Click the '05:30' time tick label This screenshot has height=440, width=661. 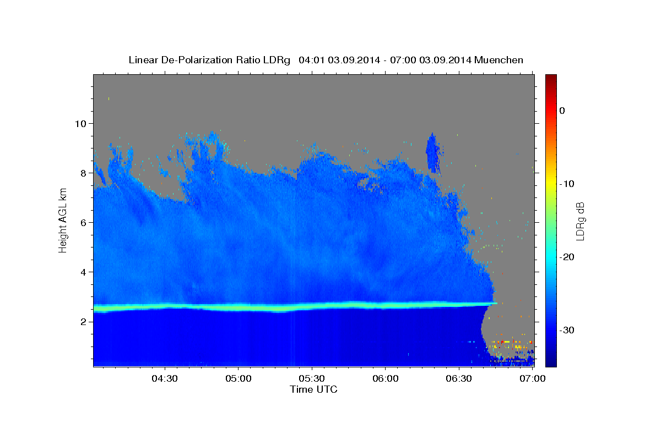(312, 379)
